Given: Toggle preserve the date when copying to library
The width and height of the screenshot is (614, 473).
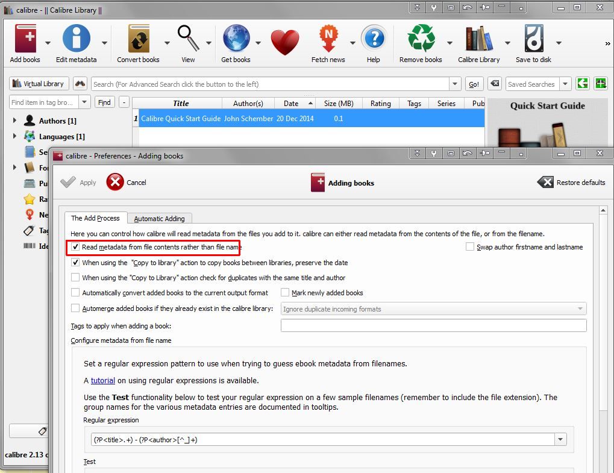Looking at the screenshot, I should click(x=75, y=262).
